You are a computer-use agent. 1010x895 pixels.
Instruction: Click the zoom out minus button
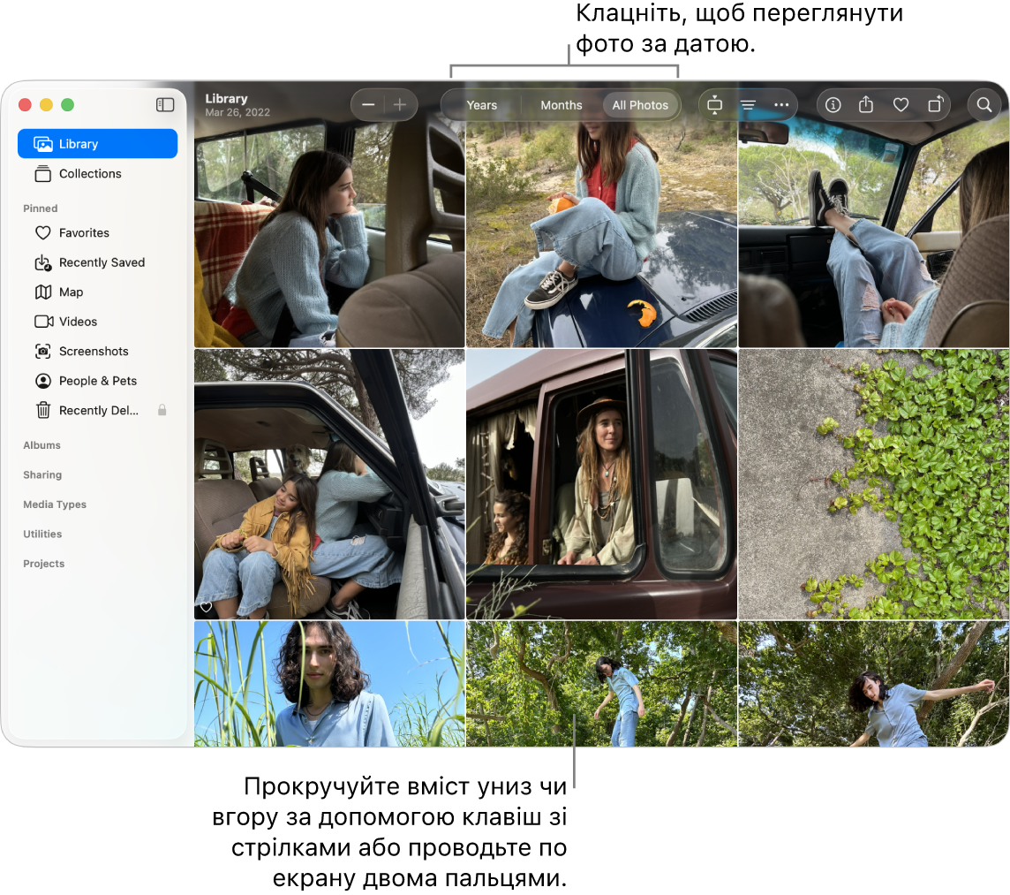pyautogui.click(x=369, y=105)
